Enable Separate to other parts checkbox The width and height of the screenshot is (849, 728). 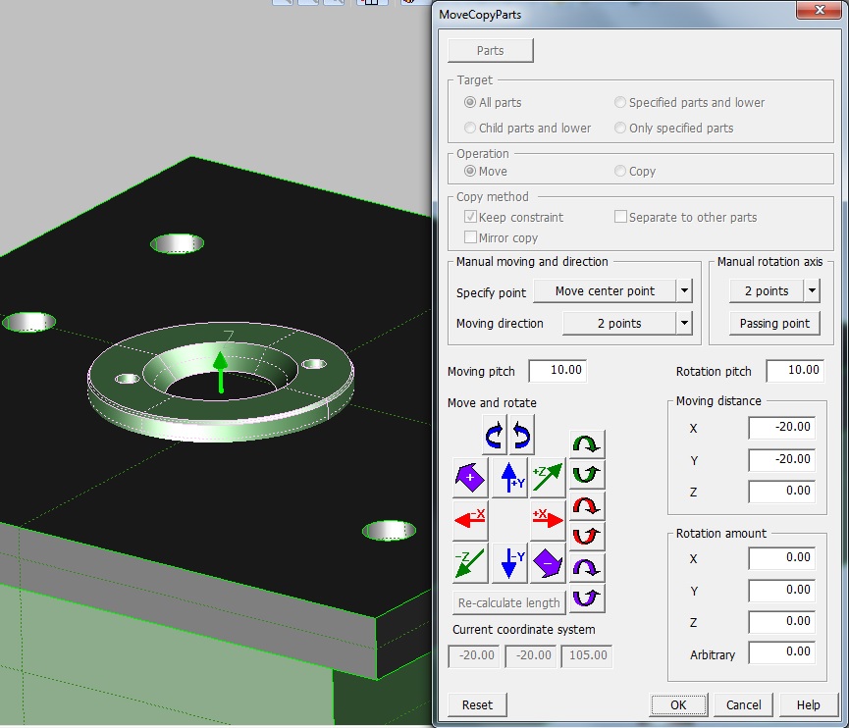620,217
